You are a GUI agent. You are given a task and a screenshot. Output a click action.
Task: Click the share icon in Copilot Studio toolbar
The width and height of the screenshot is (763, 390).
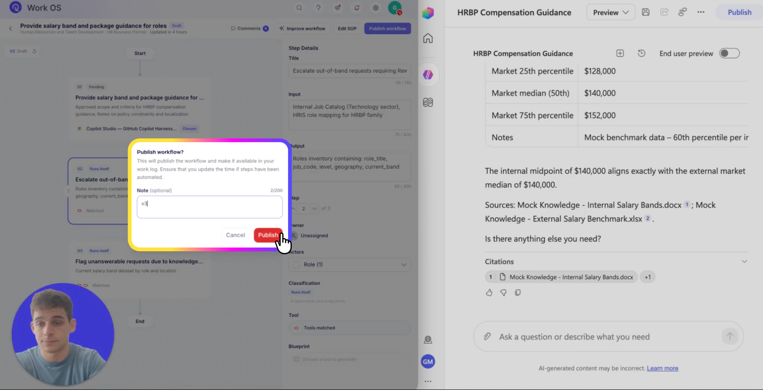click(664, 12)
